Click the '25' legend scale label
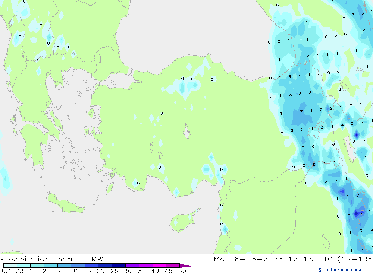Screen dimensions: 373x273 pos(114,271)
